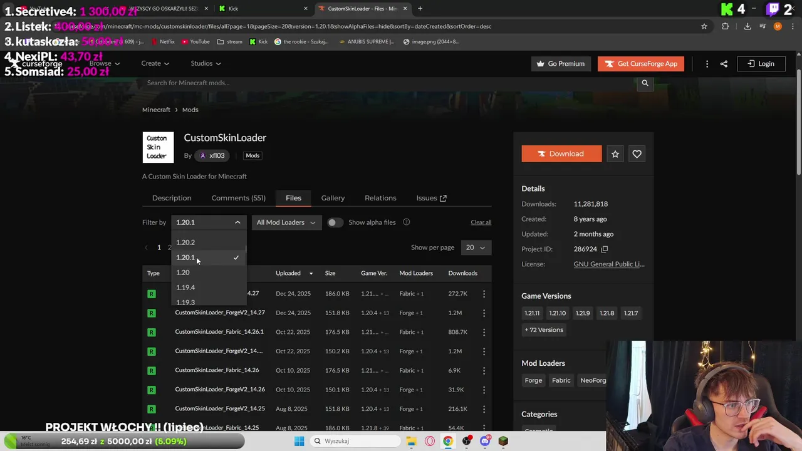802x451 pixels.
Task: Open the three-dot menu for CustomSkinLoader_Fabric_14.26.1 row
Action: pos(484,332)
